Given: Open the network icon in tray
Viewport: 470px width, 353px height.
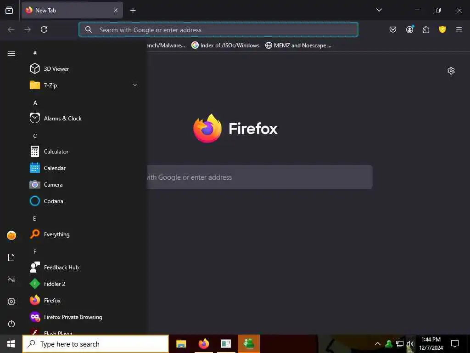Looking at the screenshot, I should tap(400, 344).
